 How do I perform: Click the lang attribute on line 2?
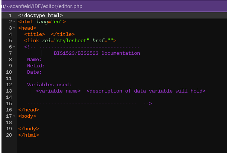click(42, 22)
